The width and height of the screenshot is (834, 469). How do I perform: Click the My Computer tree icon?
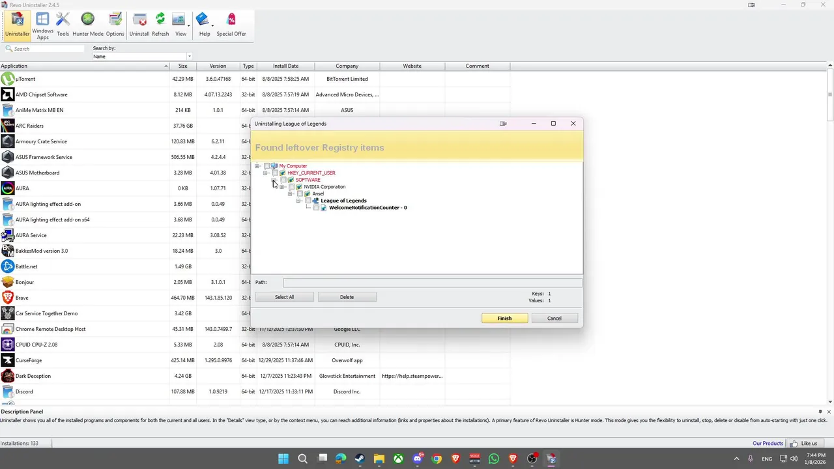click(x=274, y=166)
